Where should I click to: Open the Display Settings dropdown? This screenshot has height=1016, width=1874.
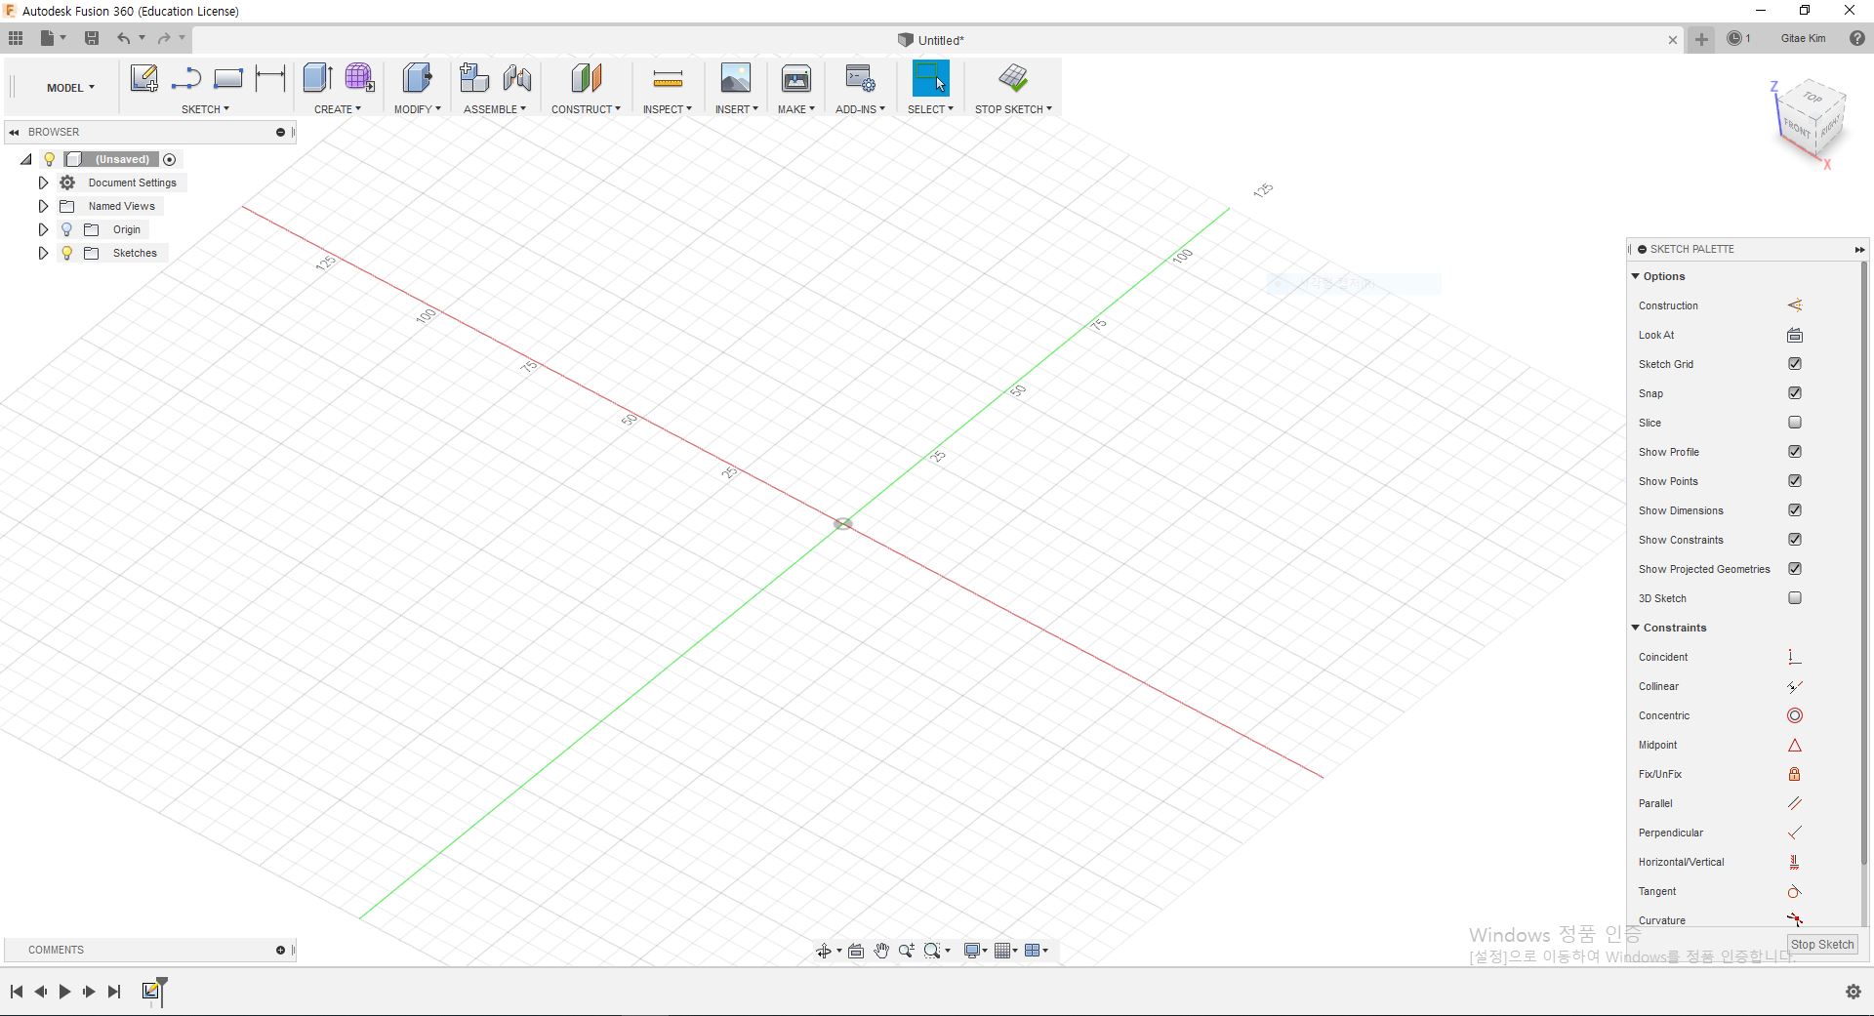(x=975, y=951)
